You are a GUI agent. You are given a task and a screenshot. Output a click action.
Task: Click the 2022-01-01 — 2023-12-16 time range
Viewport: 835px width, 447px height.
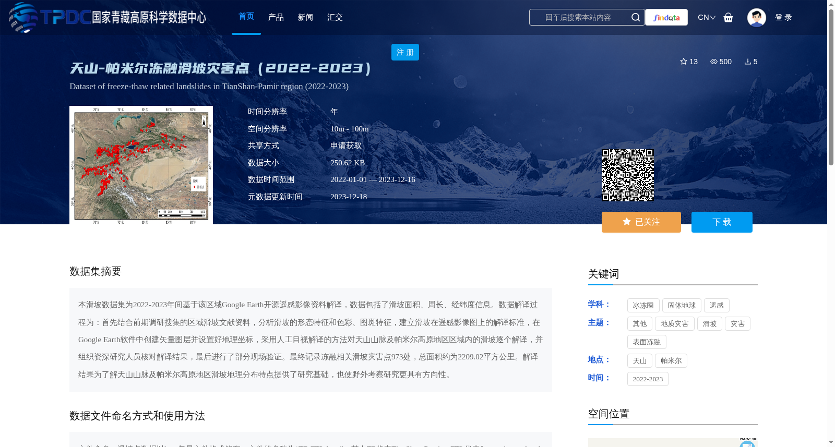tap(373, 180)
